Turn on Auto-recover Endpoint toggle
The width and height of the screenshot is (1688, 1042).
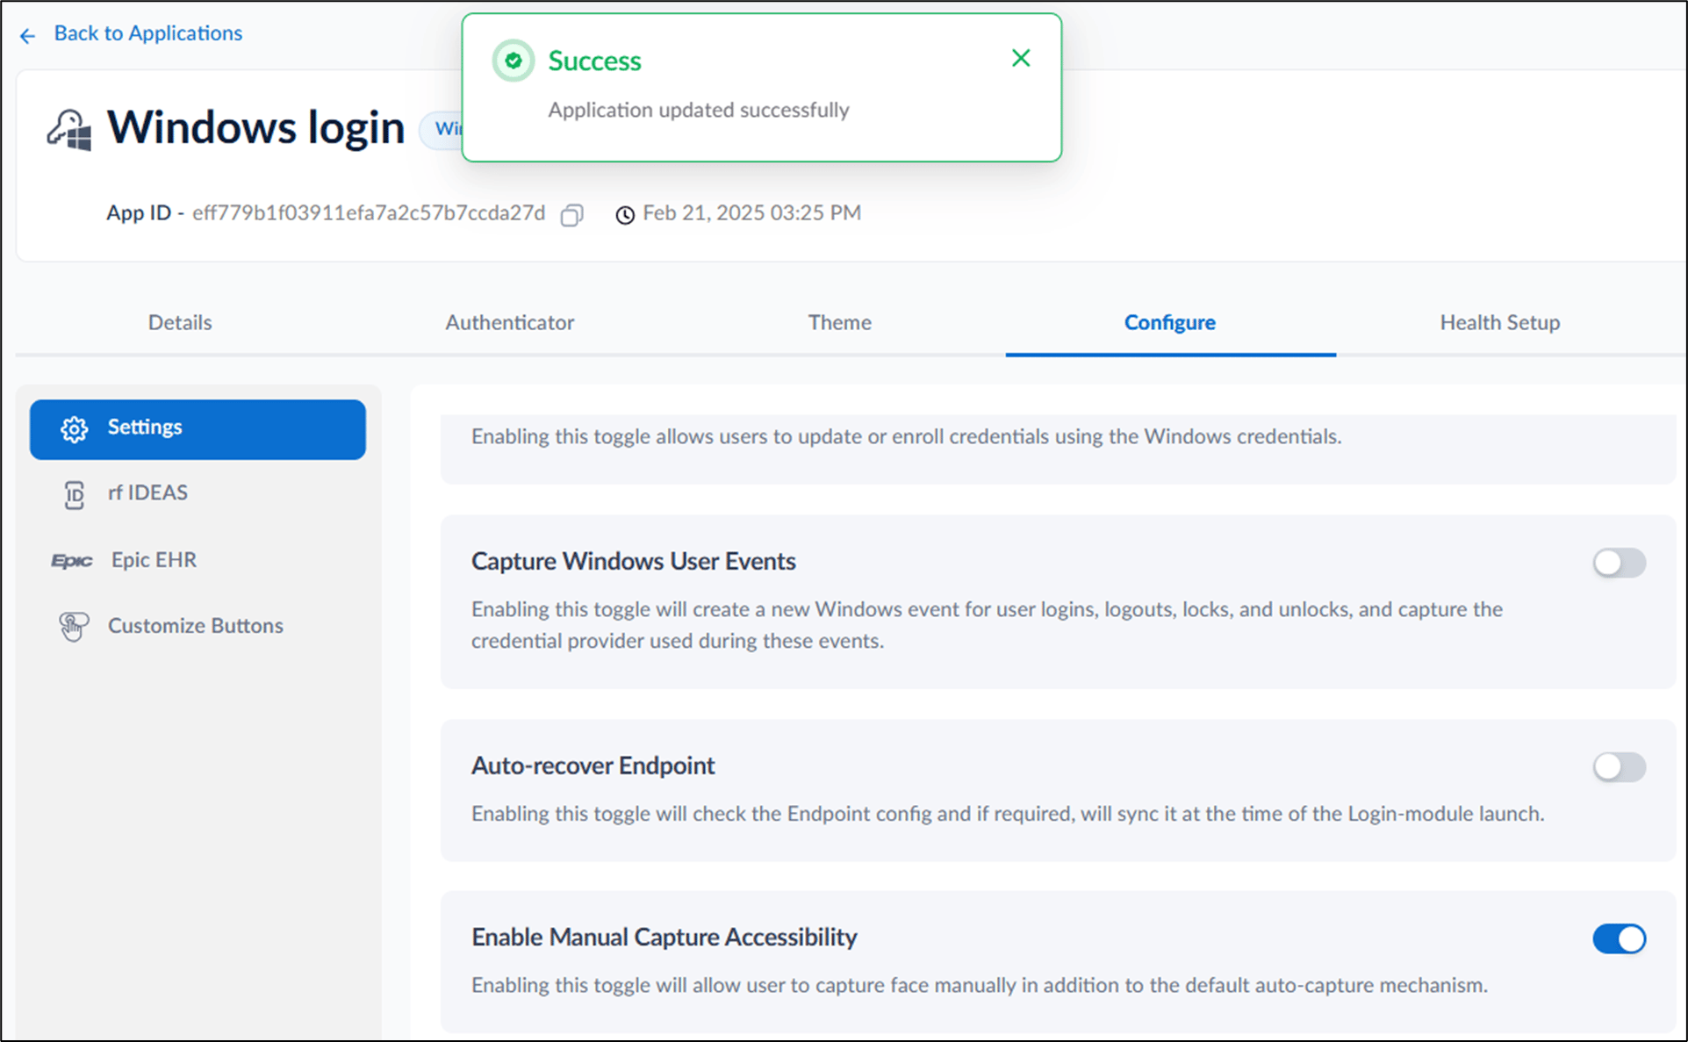coord(1620,767)
